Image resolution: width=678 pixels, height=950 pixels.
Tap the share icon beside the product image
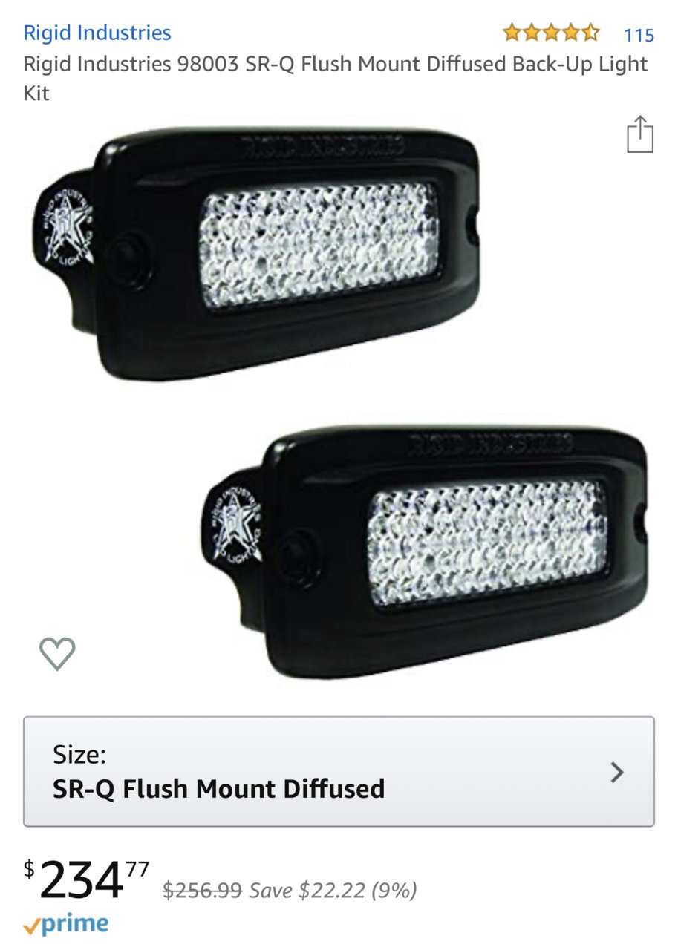coord(639,134)
